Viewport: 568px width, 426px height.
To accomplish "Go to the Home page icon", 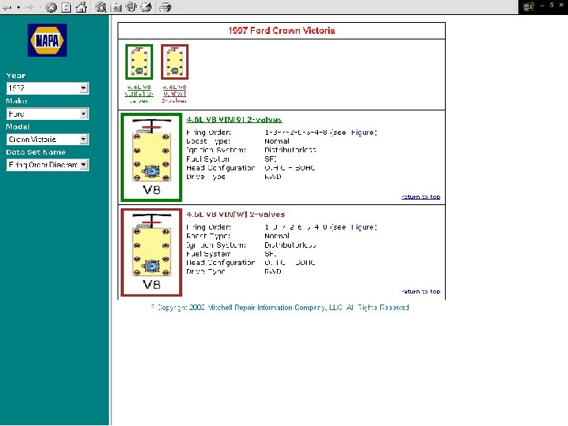I will click(81, 7).
